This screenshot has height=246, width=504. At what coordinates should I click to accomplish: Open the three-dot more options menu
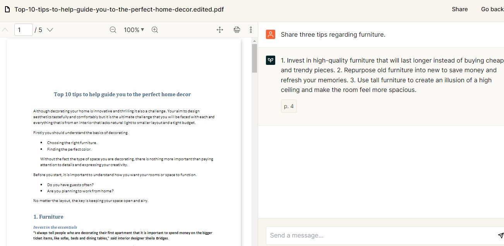point(251,30)
